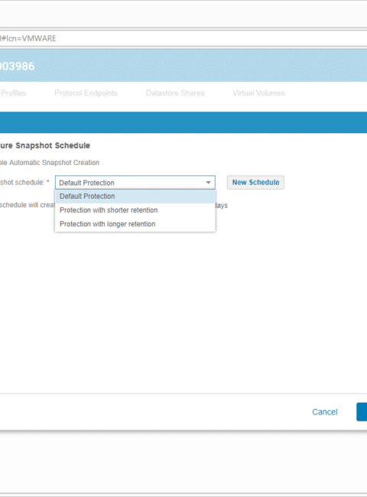Viewport: 367px width, 497px height.
Task: Click the schedule description text ending in days
Action: 114,205
